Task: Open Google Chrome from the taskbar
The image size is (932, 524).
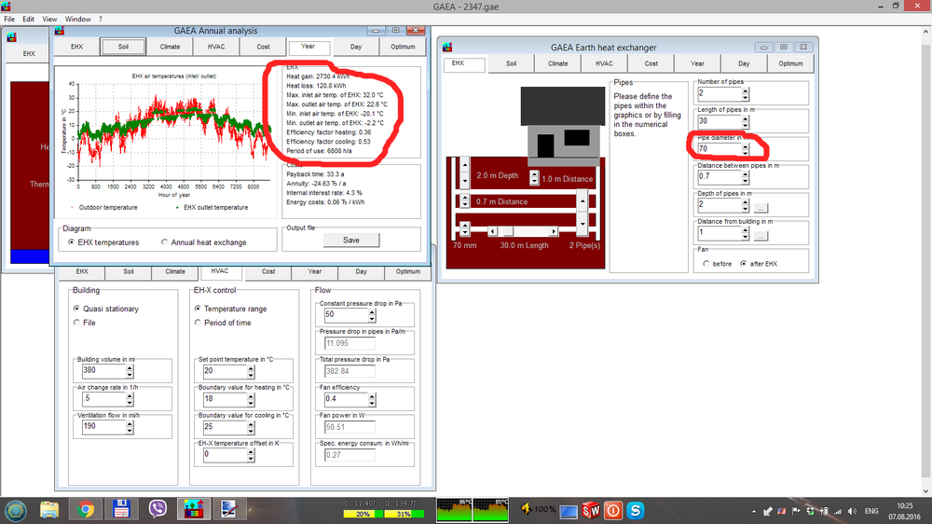Action: tap(85, 510)
